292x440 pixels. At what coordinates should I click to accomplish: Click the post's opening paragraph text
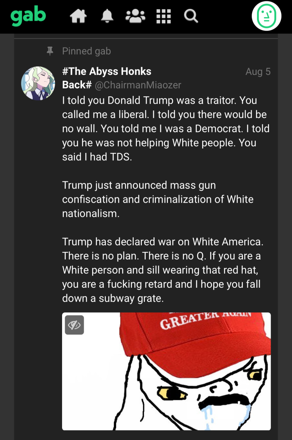point(166,128)
